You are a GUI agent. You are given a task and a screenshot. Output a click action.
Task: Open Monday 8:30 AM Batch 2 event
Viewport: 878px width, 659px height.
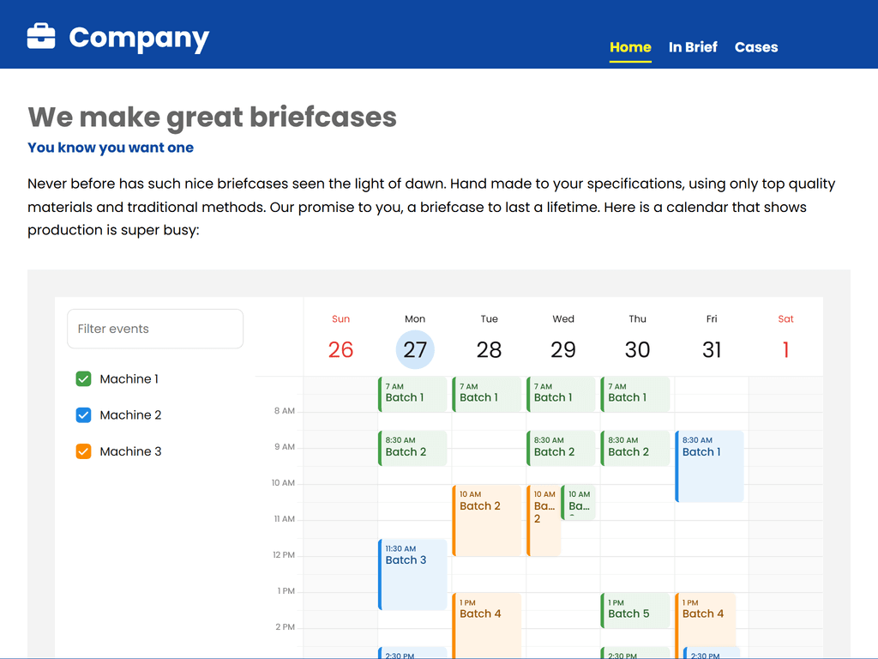[x=413, y=448]
